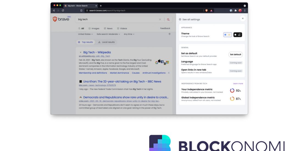Image resolution: width=305 pixels, height=151 pixels.
Task: Switch to the Videos tab
Action: tap(122, 28)
